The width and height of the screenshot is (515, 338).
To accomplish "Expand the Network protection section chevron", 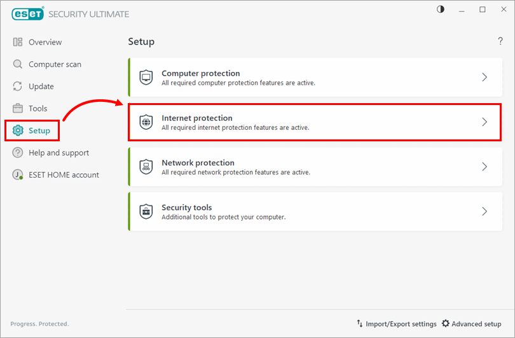I will (x=484, y=167).
